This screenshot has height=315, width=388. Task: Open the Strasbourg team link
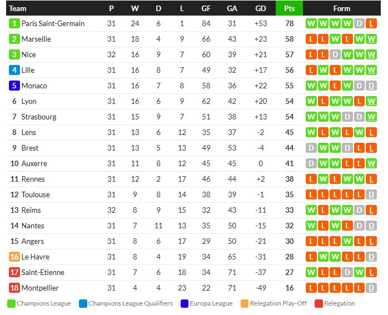pyautogui.click(x=39, y=117)
